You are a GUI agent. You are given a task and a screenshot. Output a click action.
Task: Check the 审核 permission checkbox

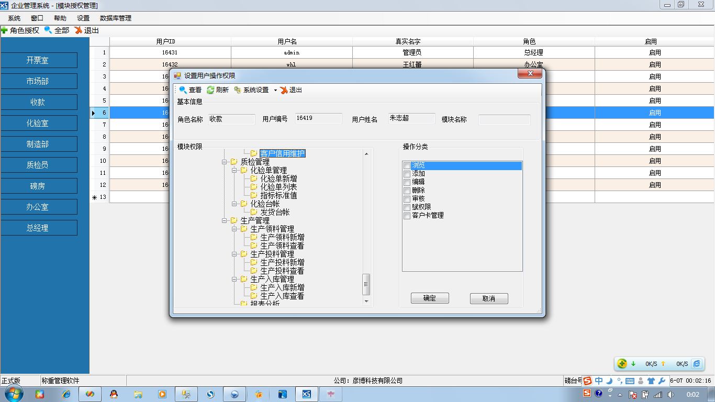[x=407, y=199]
